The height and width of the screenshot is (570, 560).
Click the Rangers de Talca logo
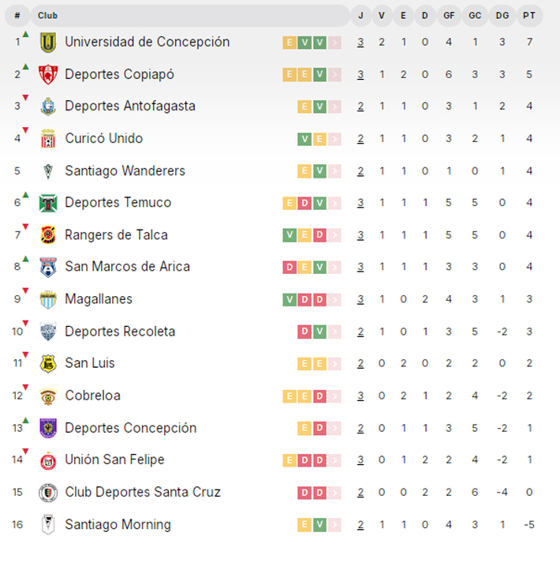coord(48,235)
